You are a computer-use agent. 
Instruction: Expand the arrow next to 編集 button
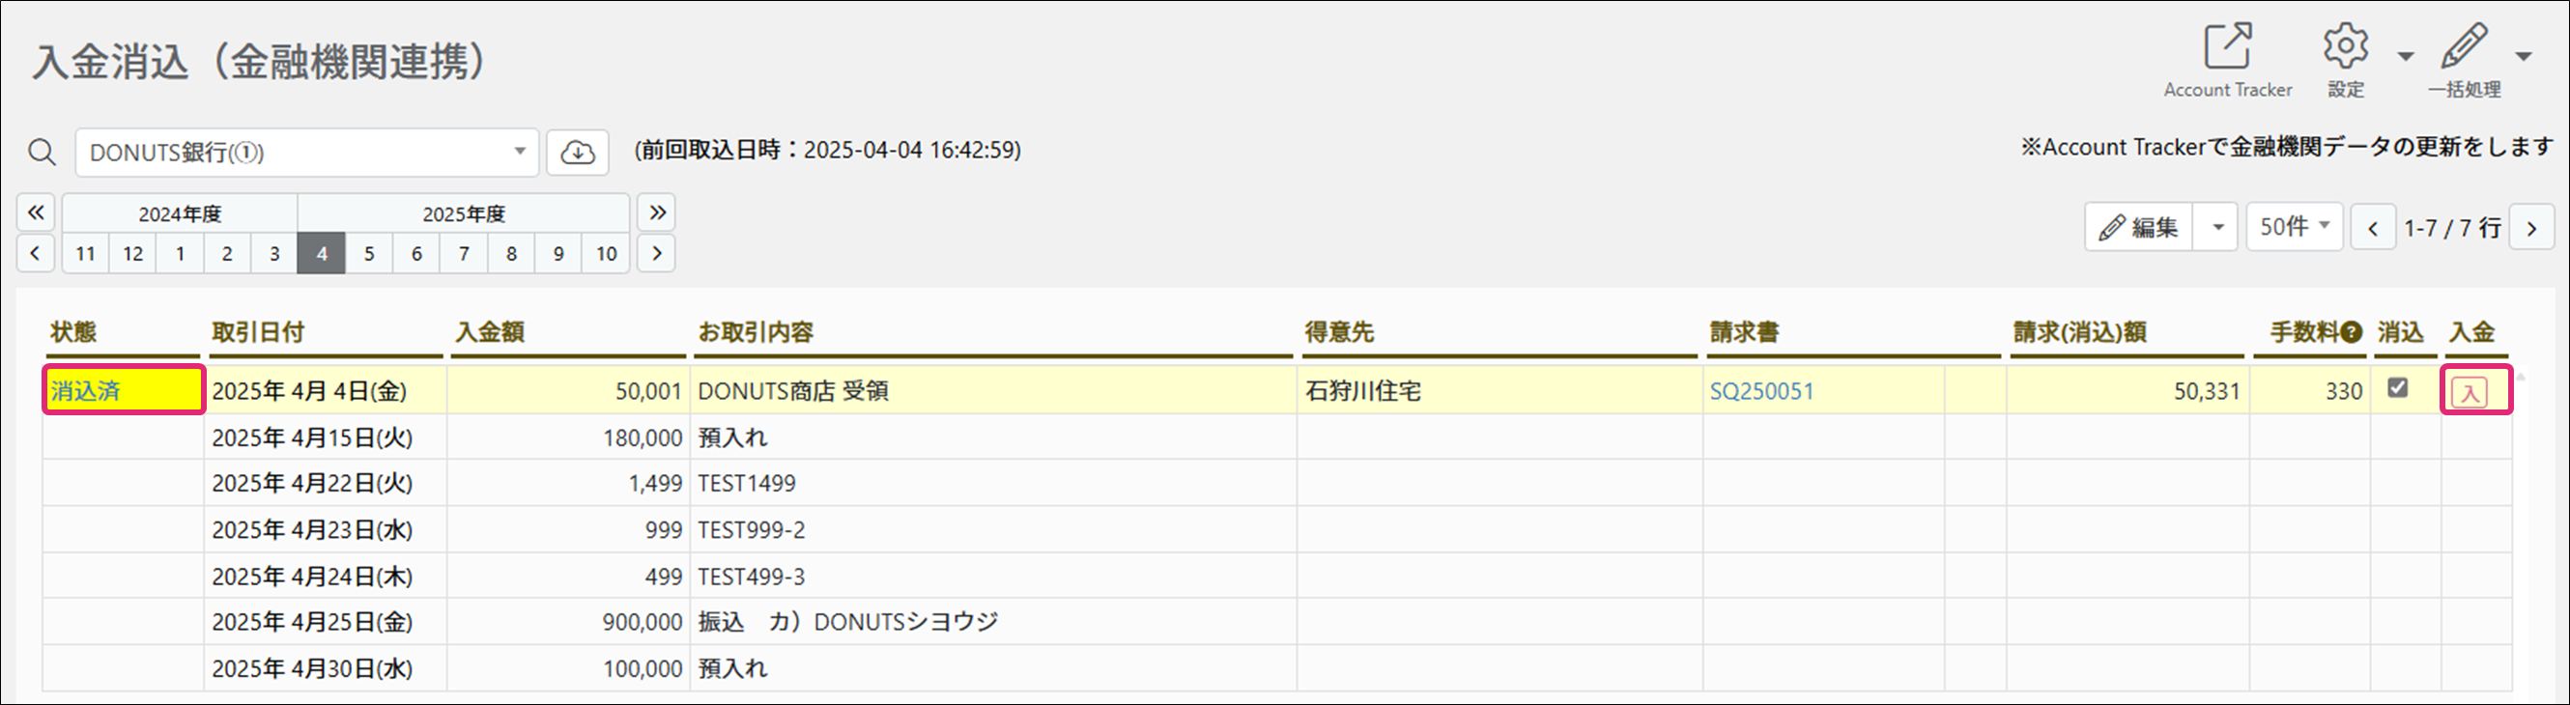point(2217,227)
